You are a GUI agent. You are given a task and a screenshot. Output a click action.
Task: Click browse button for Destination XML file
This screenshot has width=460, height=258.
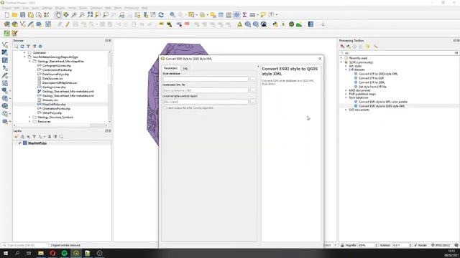[252, 90]
